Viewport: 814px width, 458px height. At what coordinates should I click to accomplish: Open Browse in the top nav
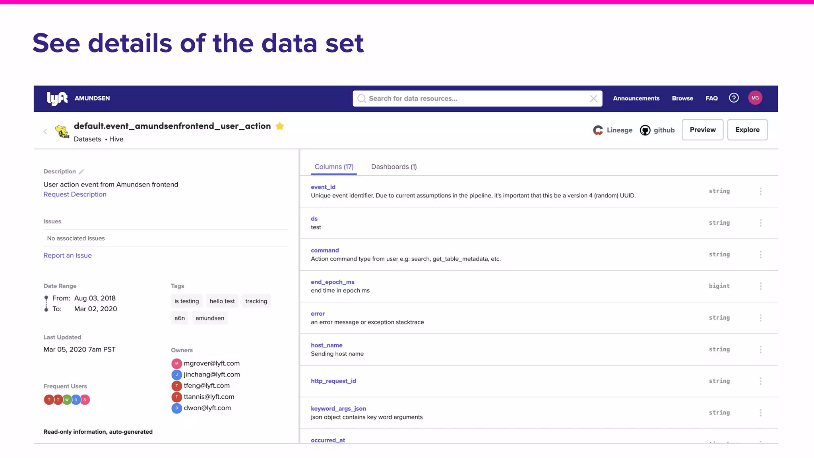[682, 98]
